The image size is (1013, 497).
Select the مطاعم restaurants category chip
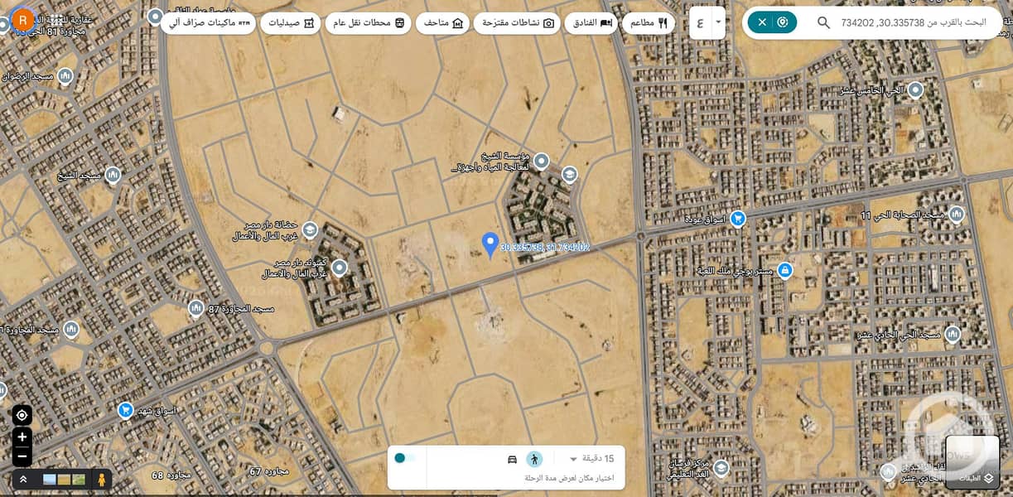click(649, 23)
